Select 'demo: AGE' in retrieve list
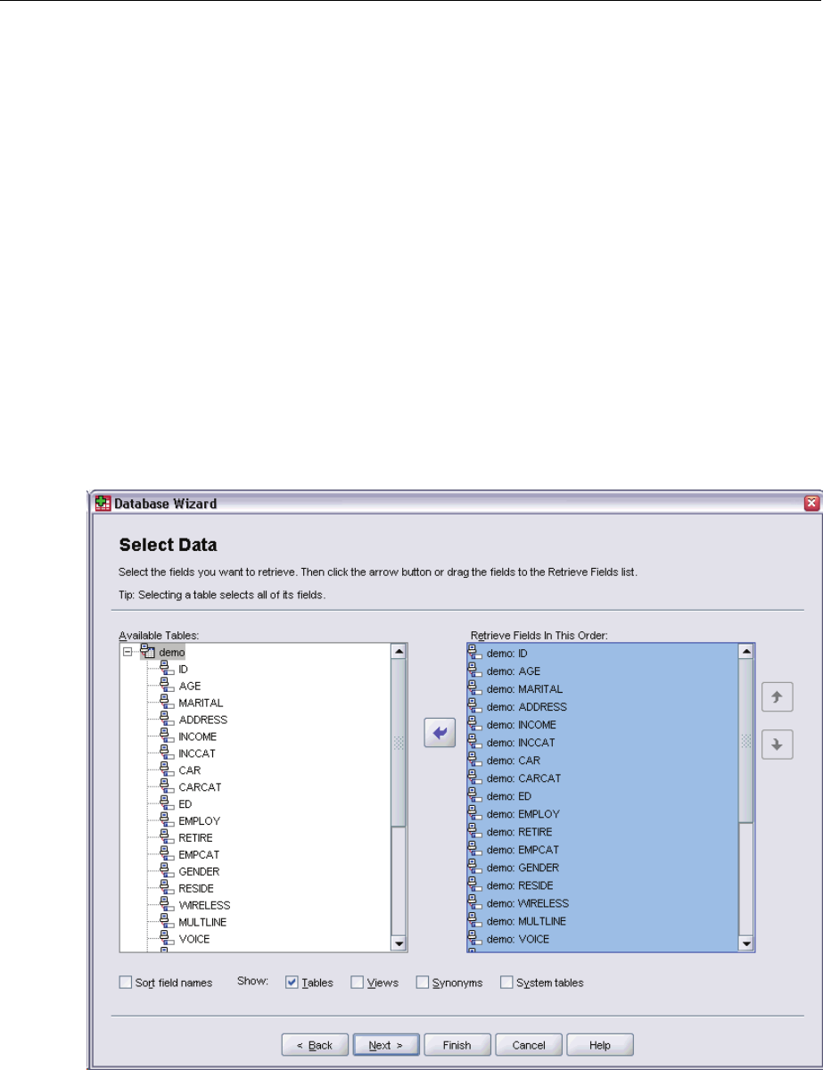Screen dimensions: 823x1070 pos(514,671)
